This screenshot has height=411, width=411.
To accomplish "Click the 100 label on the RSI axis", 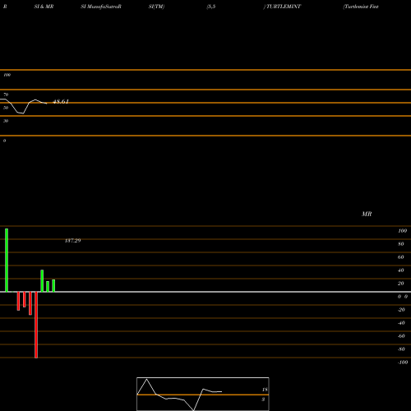I will (7, 75).
